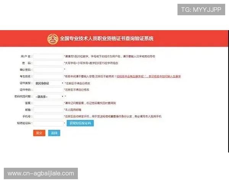This screenshot has height=183, width=229.
Task: Click the blue 获取短信验证码 button
Action: tap(80, 123)
